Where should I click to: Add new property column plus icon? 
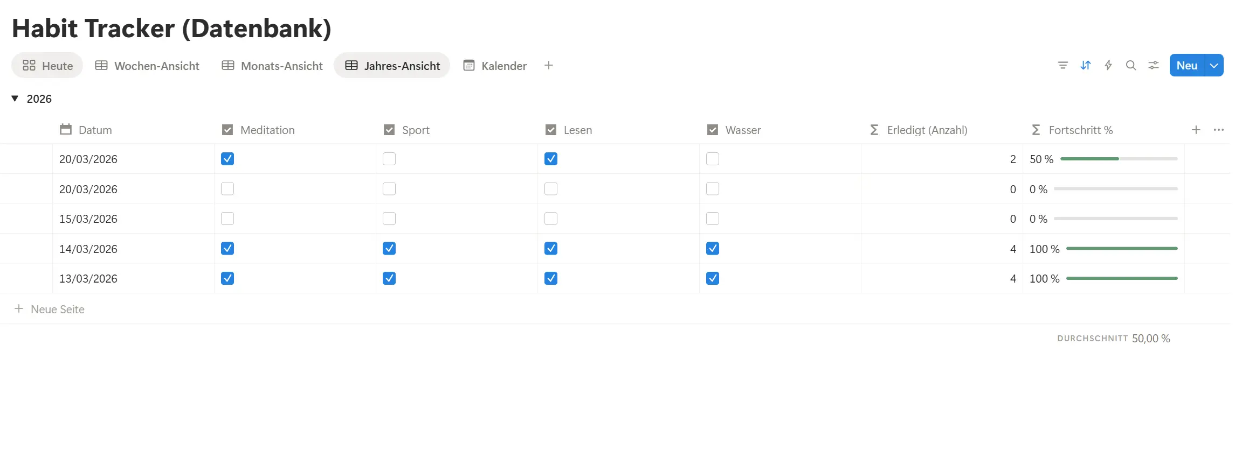[1195, 130]
